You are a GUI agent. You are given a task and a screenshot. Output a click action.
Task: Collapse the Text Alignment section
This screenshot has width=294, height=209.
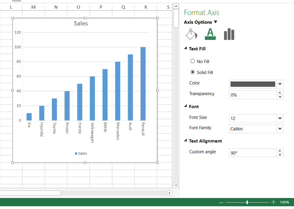pyautogui.click(x=185, y=140)
